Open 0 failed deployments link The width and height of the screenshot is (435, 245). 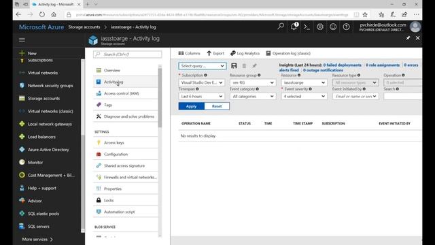[x=343, y=65]
